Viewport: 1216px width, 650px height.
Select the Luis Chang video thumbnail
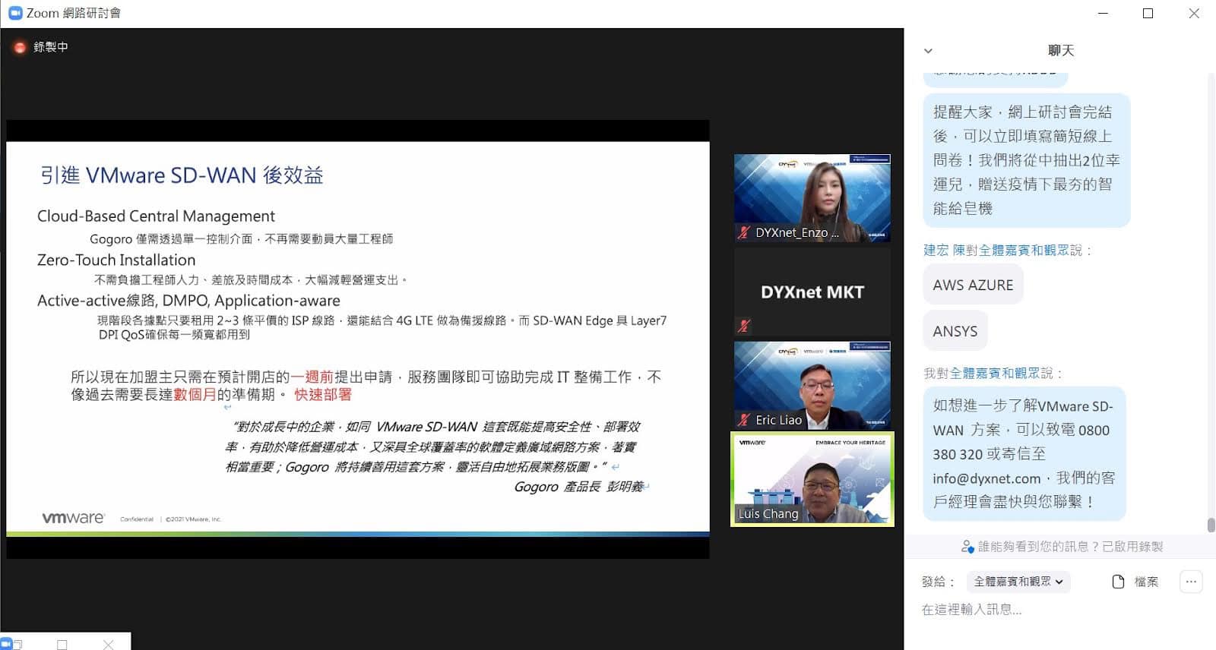812,479
